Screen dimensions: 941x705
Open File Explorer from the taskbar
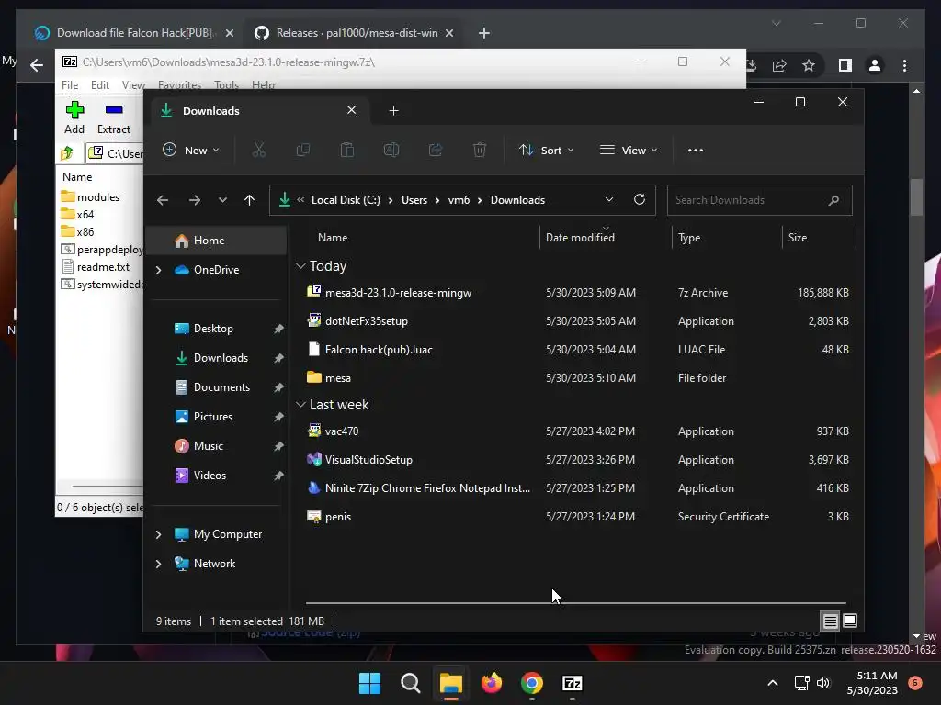(x=450, y=683)
